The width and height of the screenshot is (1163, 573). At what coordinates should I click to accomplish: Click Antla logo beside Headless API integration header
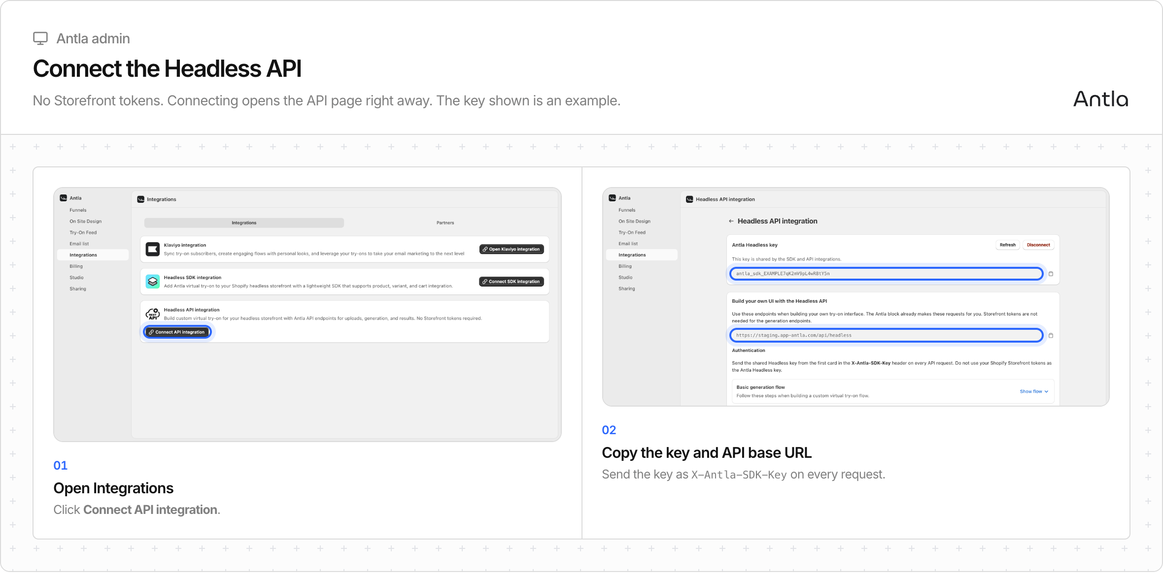point(690,199)
